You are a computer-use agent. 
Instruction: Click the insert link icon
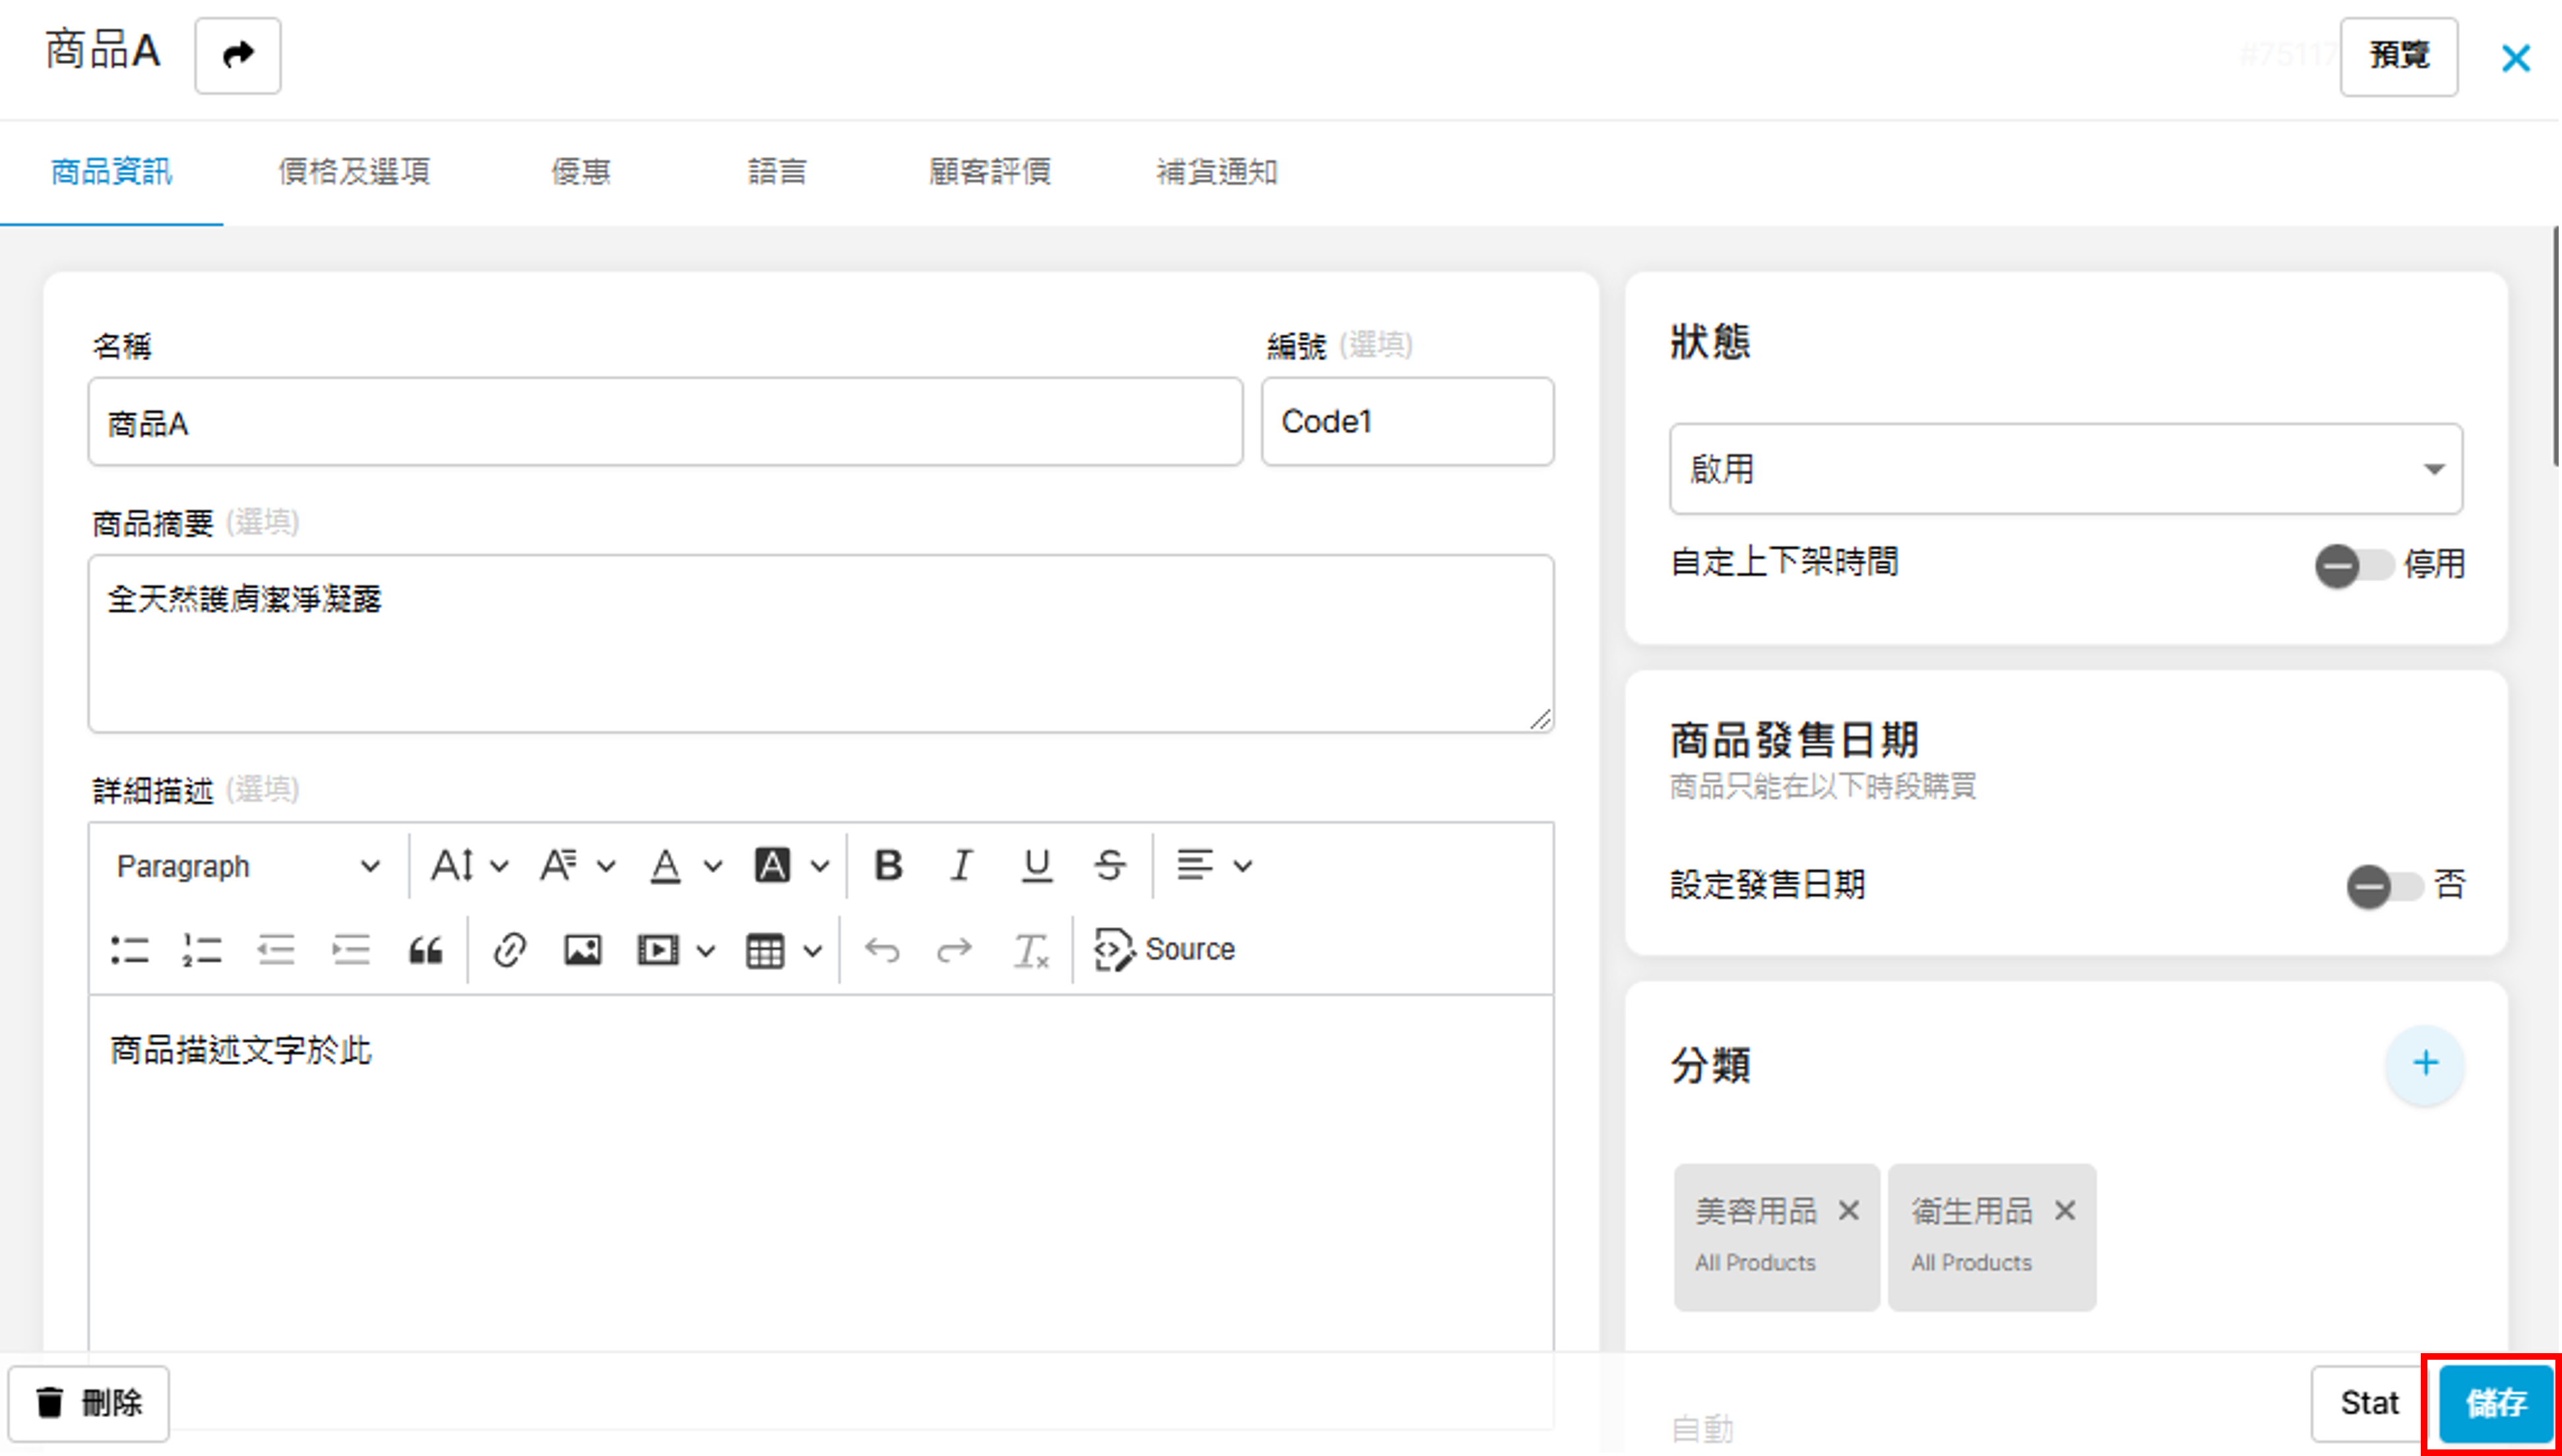point(509,949)
